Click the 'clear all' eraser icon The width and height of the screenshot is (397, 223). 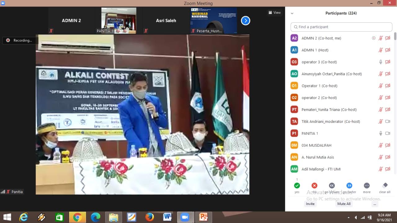pos(385,185)
